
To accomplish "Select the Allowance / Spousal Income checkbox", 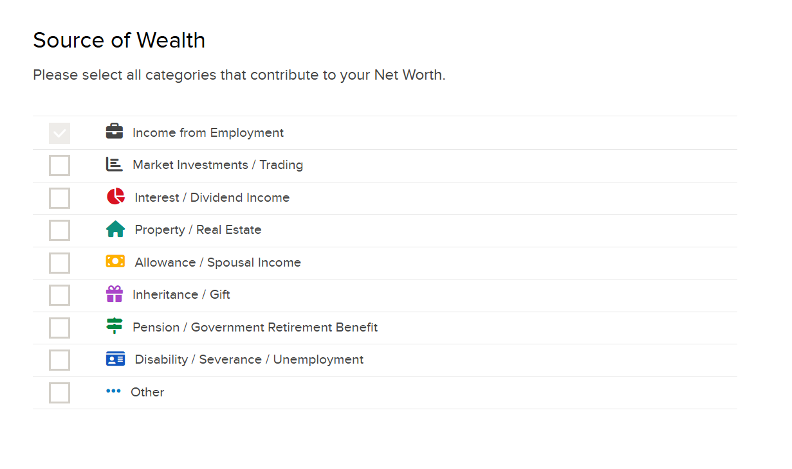I will point(59,263).
